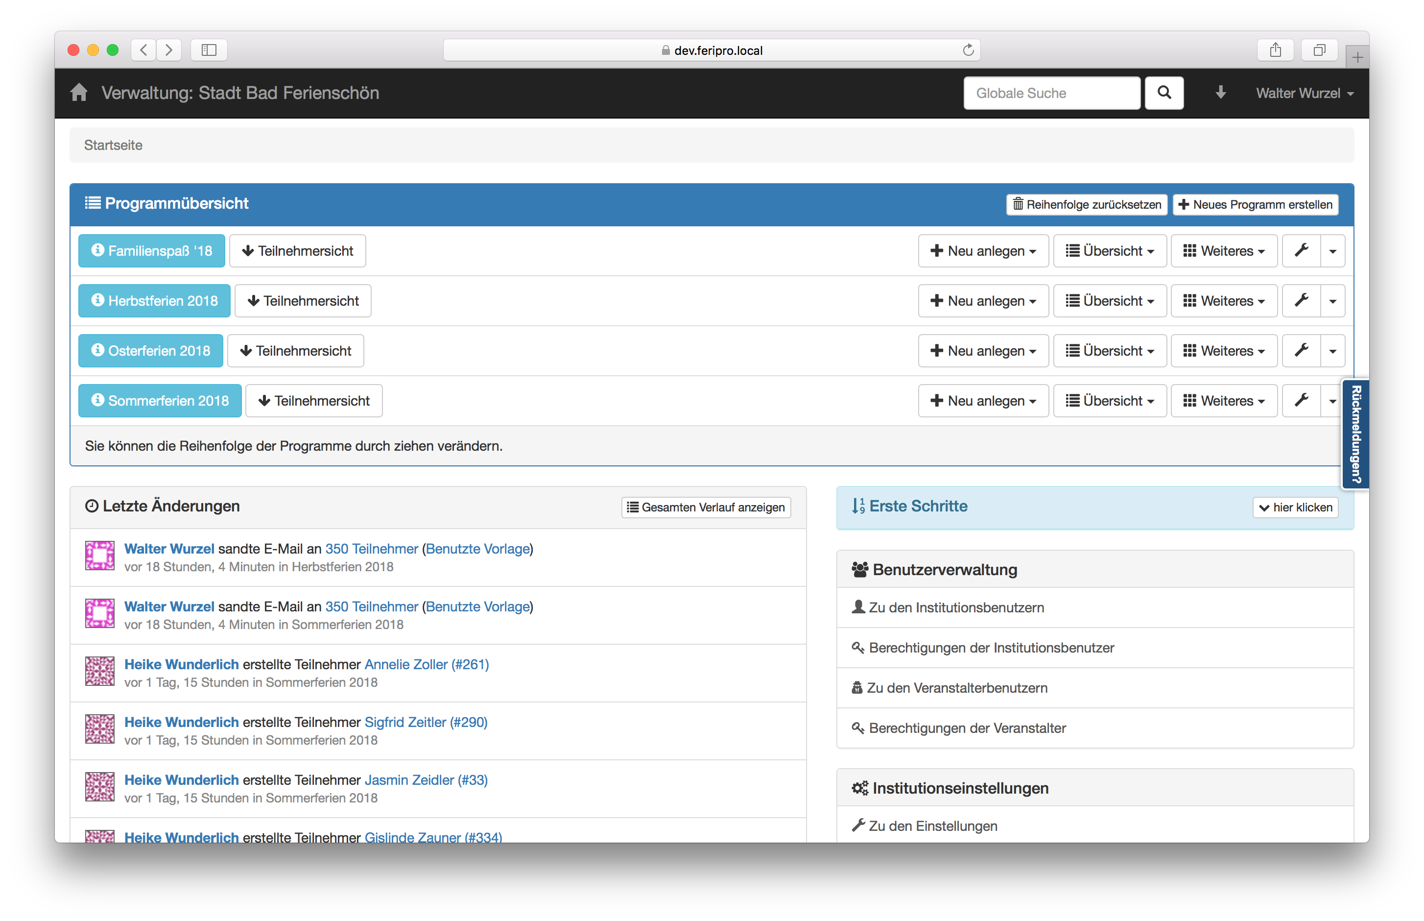Open the wrench settings for Familienspaß '18
Image resolution: width=1424 pixels, height=921 pixels.
tap(1301, 251)
